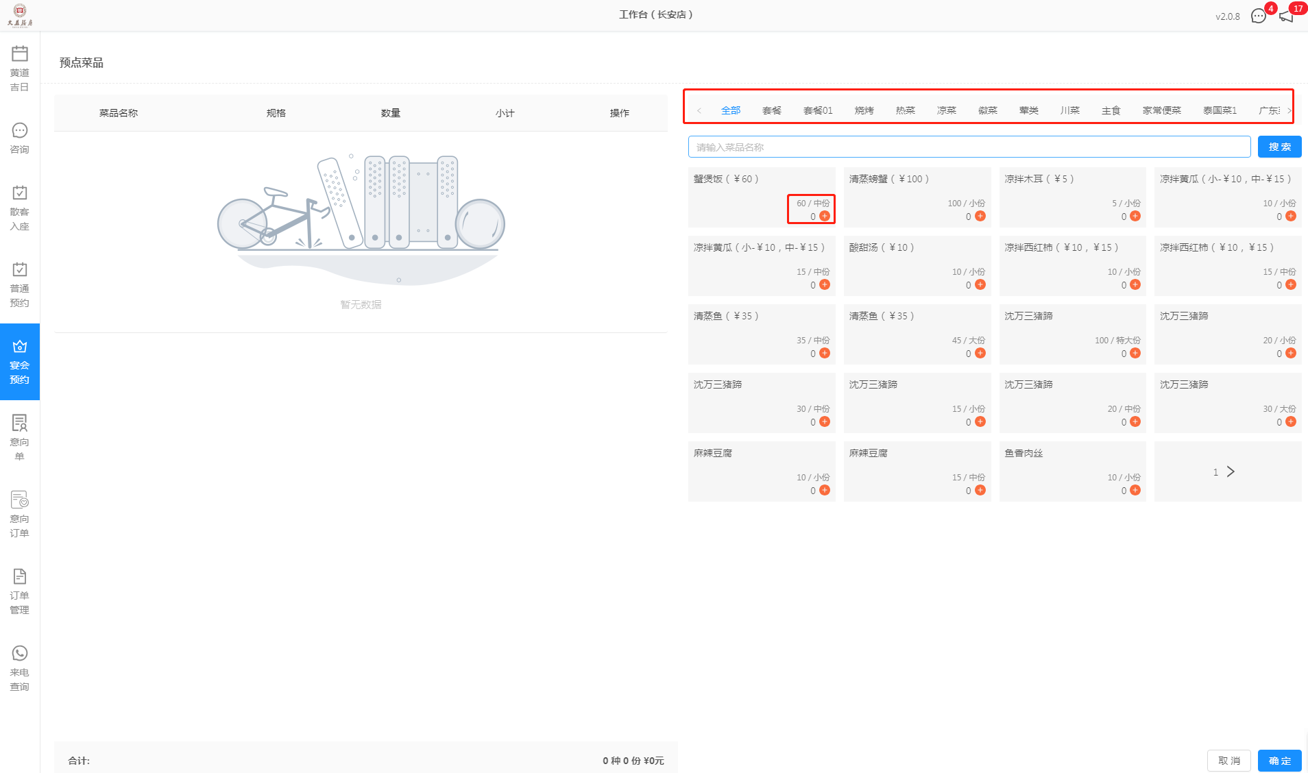
Task: Focus the dish name search field
Action: [969, 147]
